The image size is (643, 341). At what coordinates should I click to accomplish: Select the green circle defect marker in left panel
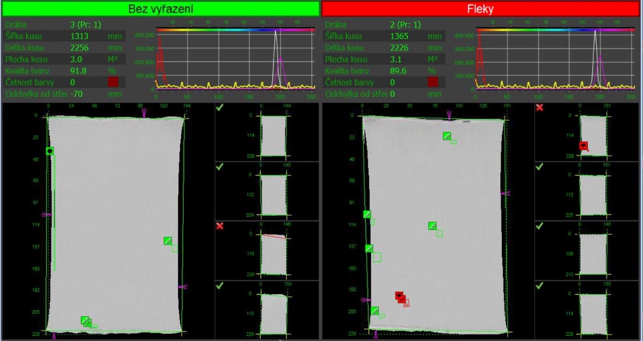pyautogui.click(x=50, y=151)
